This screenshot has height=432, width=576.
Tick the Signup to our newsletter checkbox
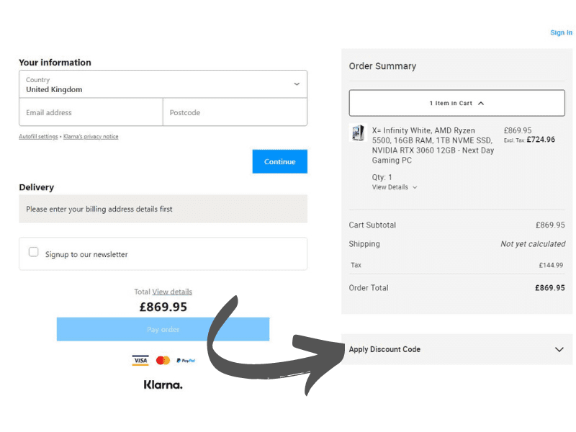click(x=33, y=252)
